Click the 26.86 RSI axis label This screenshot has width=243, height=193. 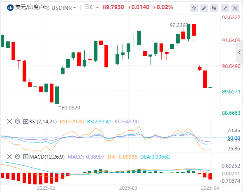pos(234,148)
